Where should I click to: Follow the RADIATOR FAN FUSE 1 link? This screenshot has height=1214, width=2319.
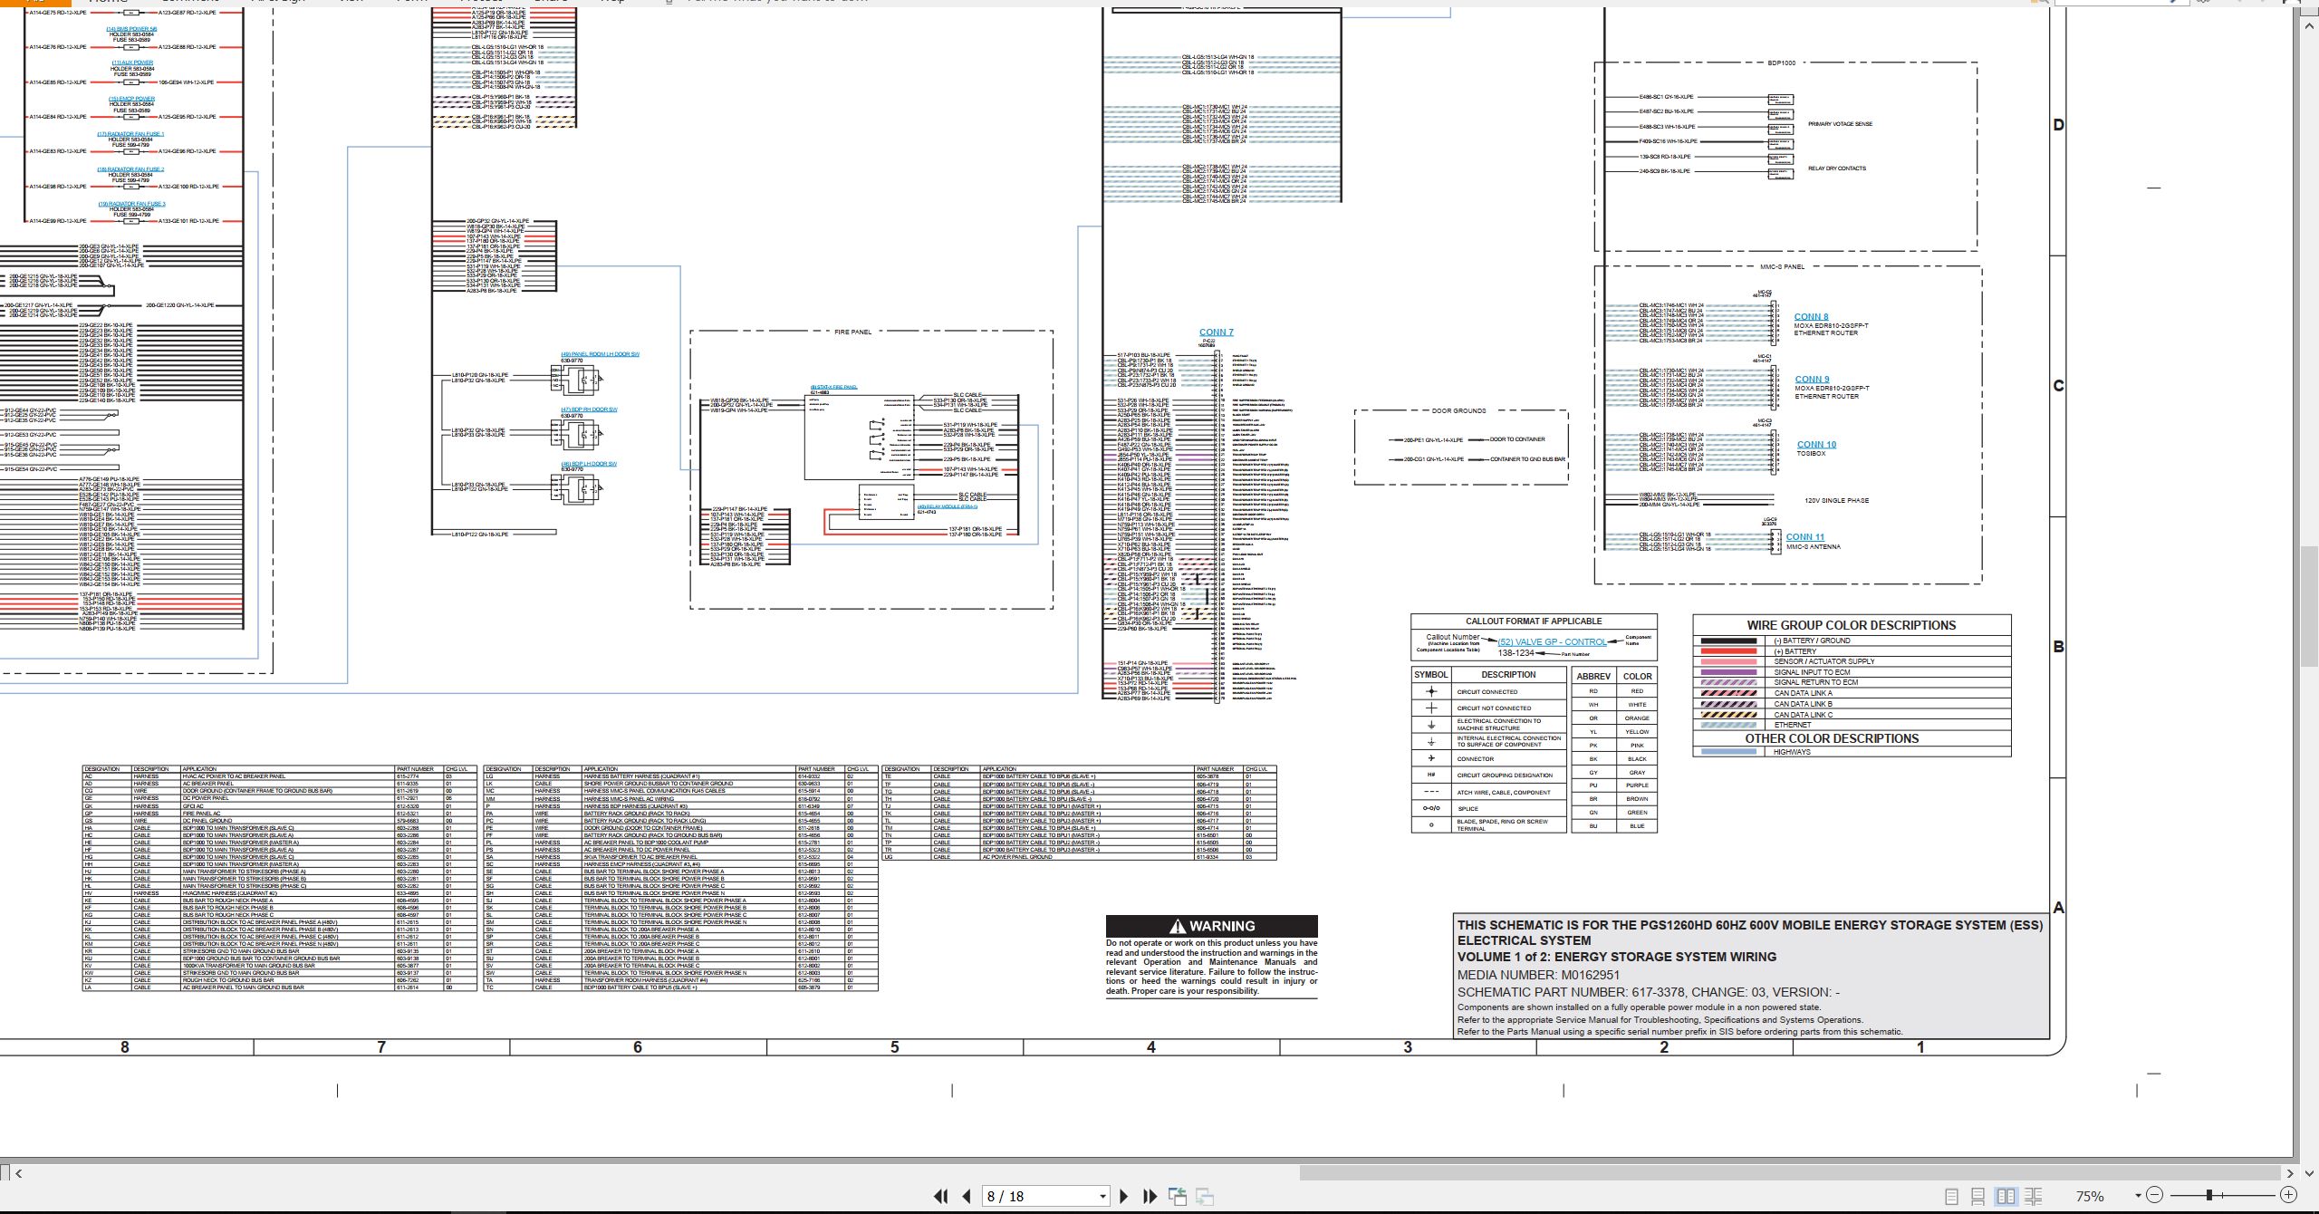pyautogui.click(x=130, y=134)
